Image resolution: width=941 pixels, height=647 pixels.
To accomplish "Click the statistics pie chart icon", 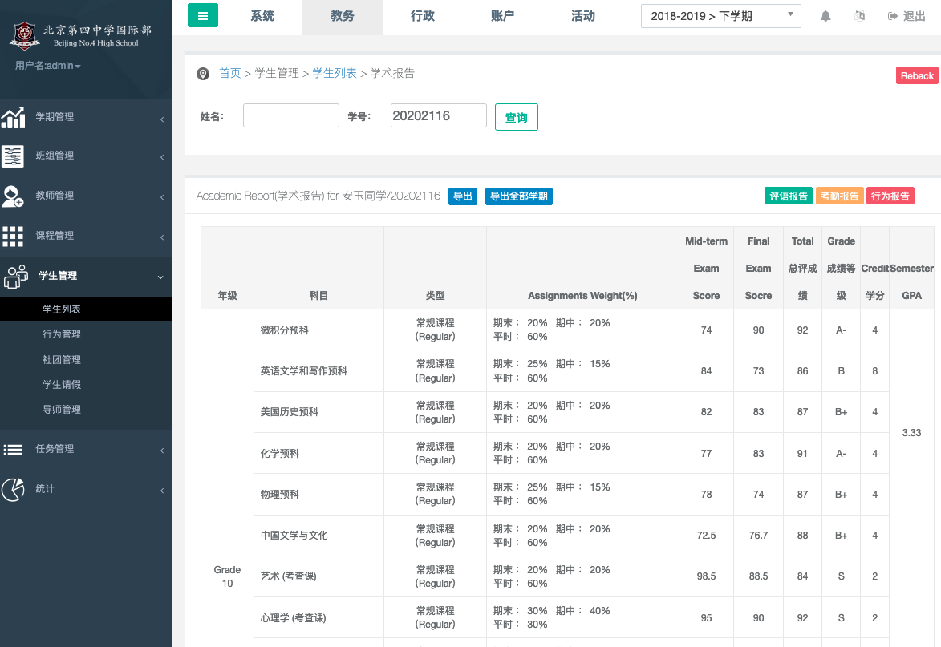I will 13,490.
